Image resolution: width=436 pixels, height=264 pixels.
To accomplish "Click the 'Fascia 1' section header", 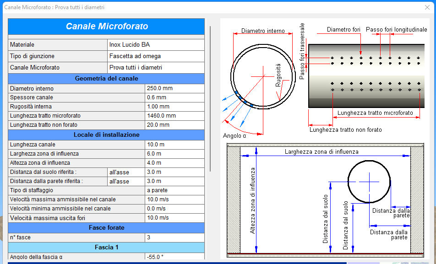I will coord(106,248).
